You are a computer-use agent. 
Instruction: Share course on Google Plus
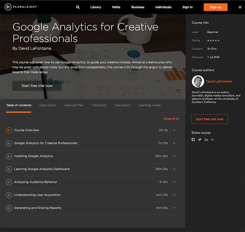[x=213, y=140]
